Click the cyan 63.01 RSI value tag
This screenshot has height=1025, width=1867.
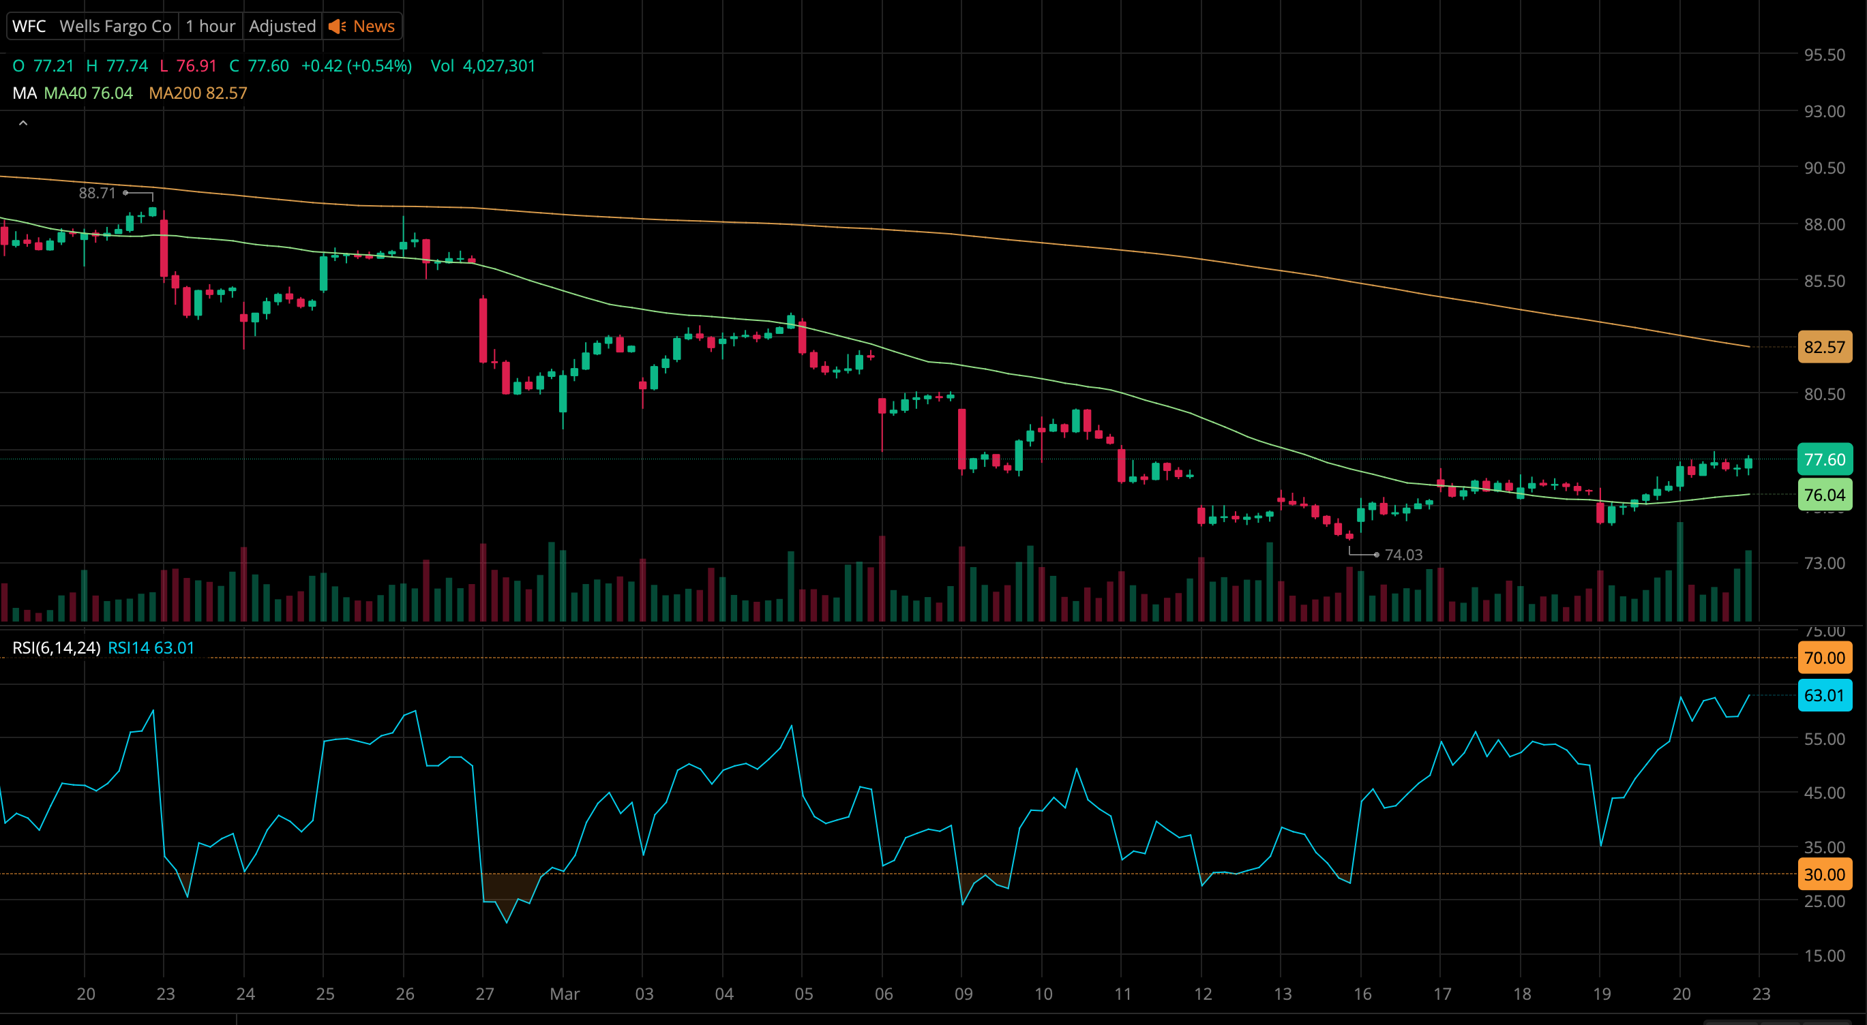pyautogui.click(x=1823, y=695)
